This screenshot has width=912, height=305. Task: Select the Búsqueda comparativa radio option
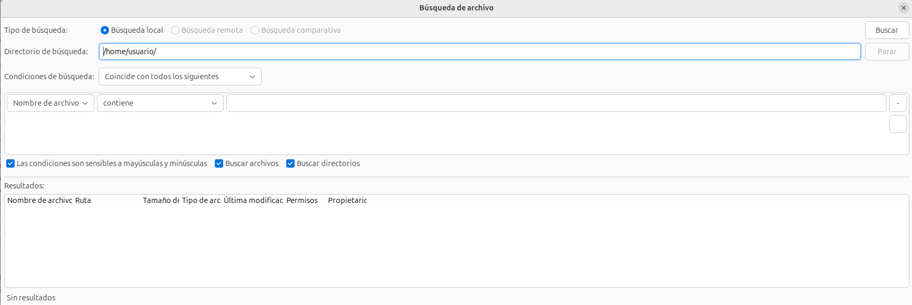[x=255, y=30]
